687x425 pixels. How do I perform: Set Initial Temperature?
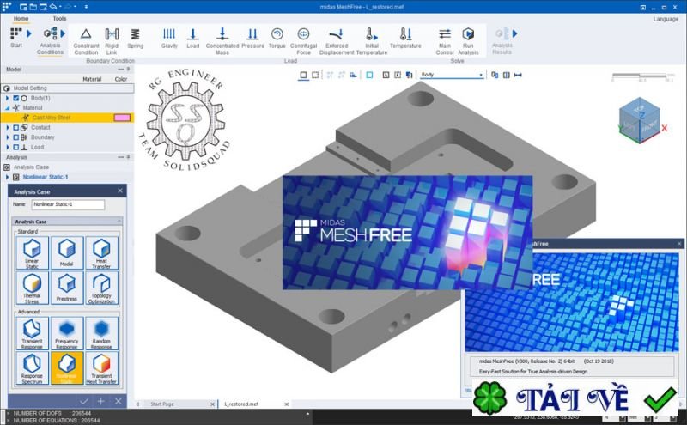pos(372,40)
